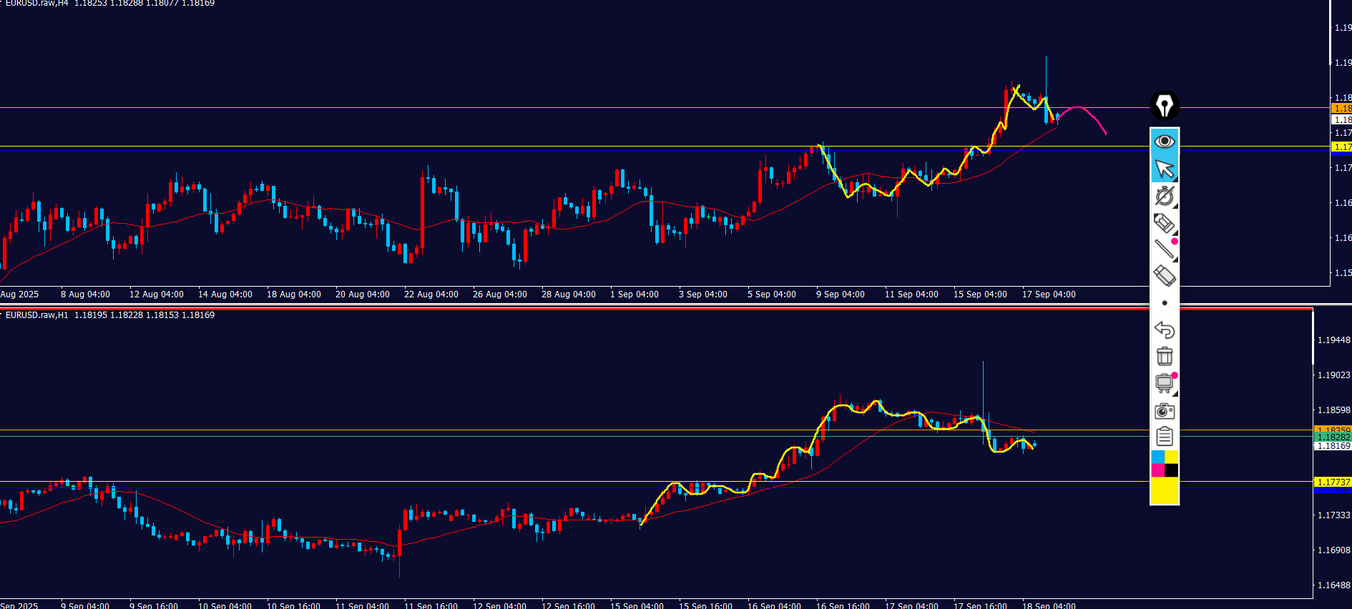1352x609 pixels.
Task: Click the EURUSD.raw,H1 chart title
Action: 36,315
